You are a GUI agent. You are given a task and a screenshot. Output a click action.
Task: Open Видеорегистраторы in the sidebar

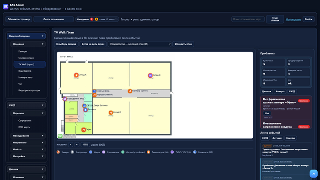(x=29, y=90)
